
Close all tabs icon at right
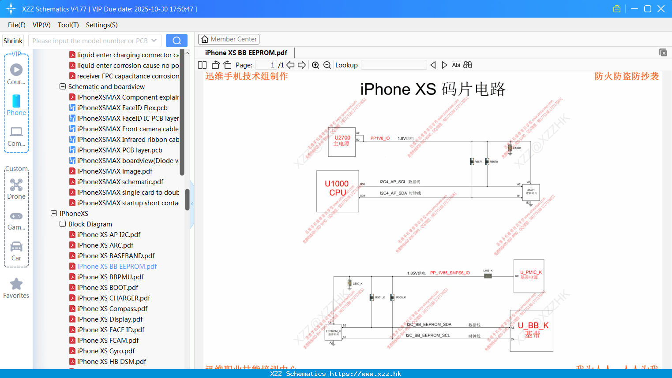point(663,52)
